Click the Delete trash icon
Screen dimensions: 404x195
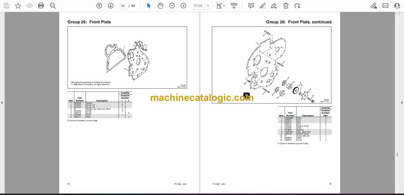[x=286, y=6]
